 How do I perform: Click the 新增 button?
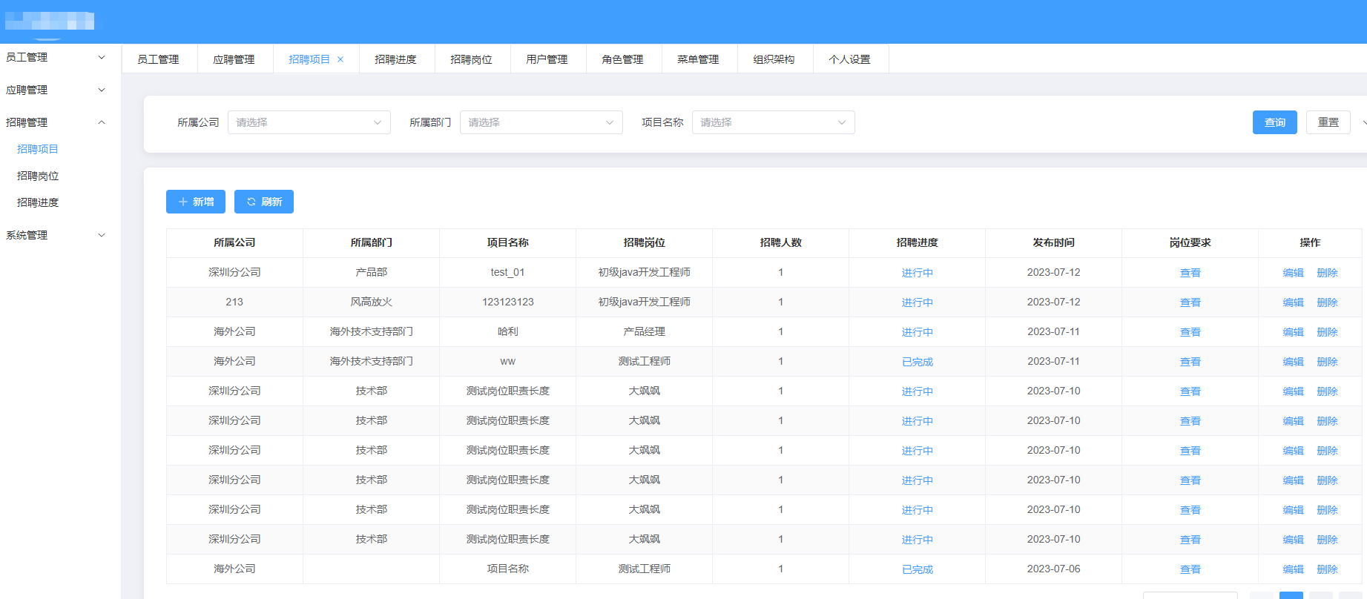point(195,202)
